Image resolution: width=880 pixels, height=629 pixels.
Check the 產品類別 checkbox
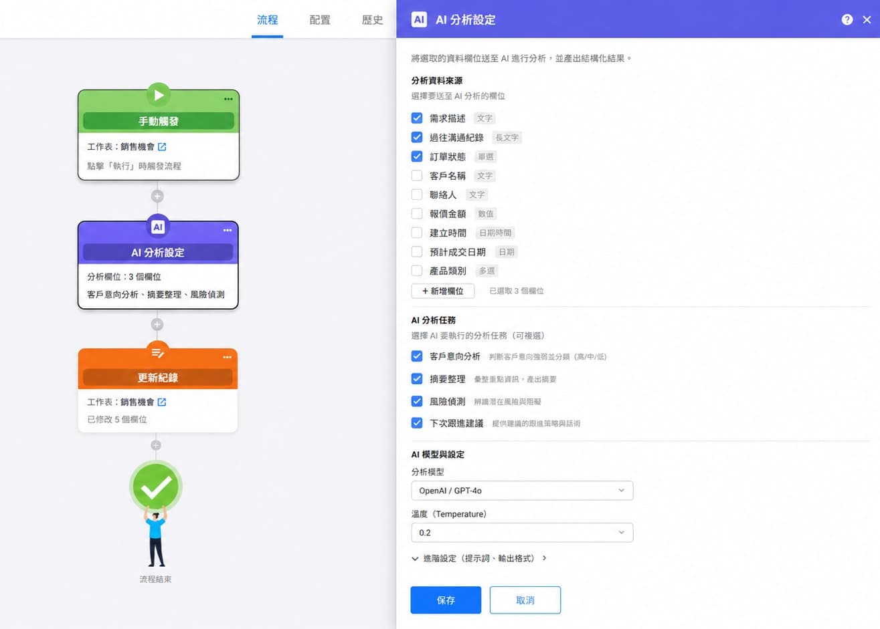tap(417, 271)
